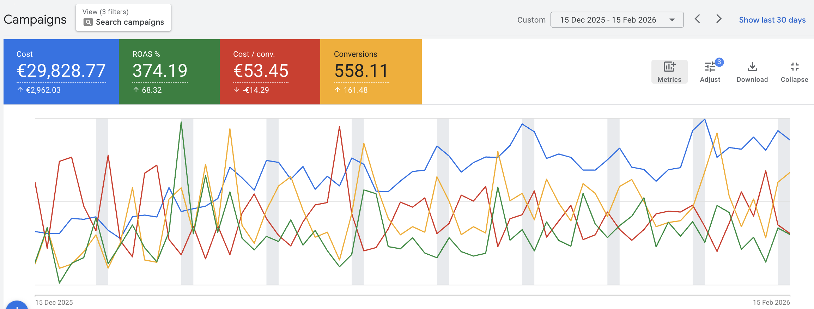The image size is (814, 309).
Task: Open the View (3 filters) selector
Action: click(x=123, y=18)
